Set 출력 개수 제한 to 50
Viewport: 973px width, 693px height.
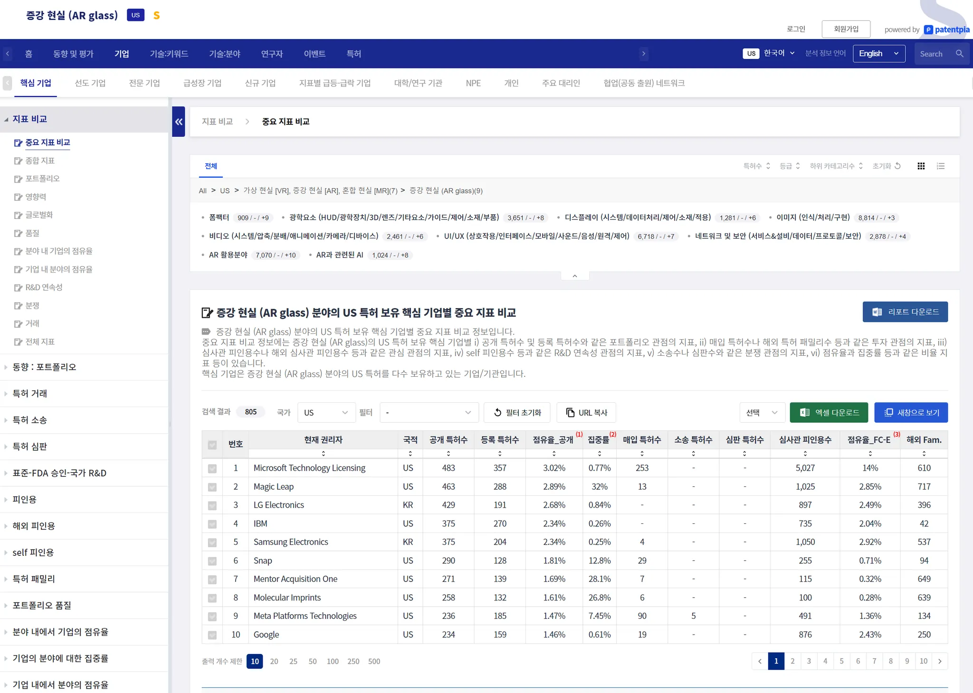click(x=312, y=661)
